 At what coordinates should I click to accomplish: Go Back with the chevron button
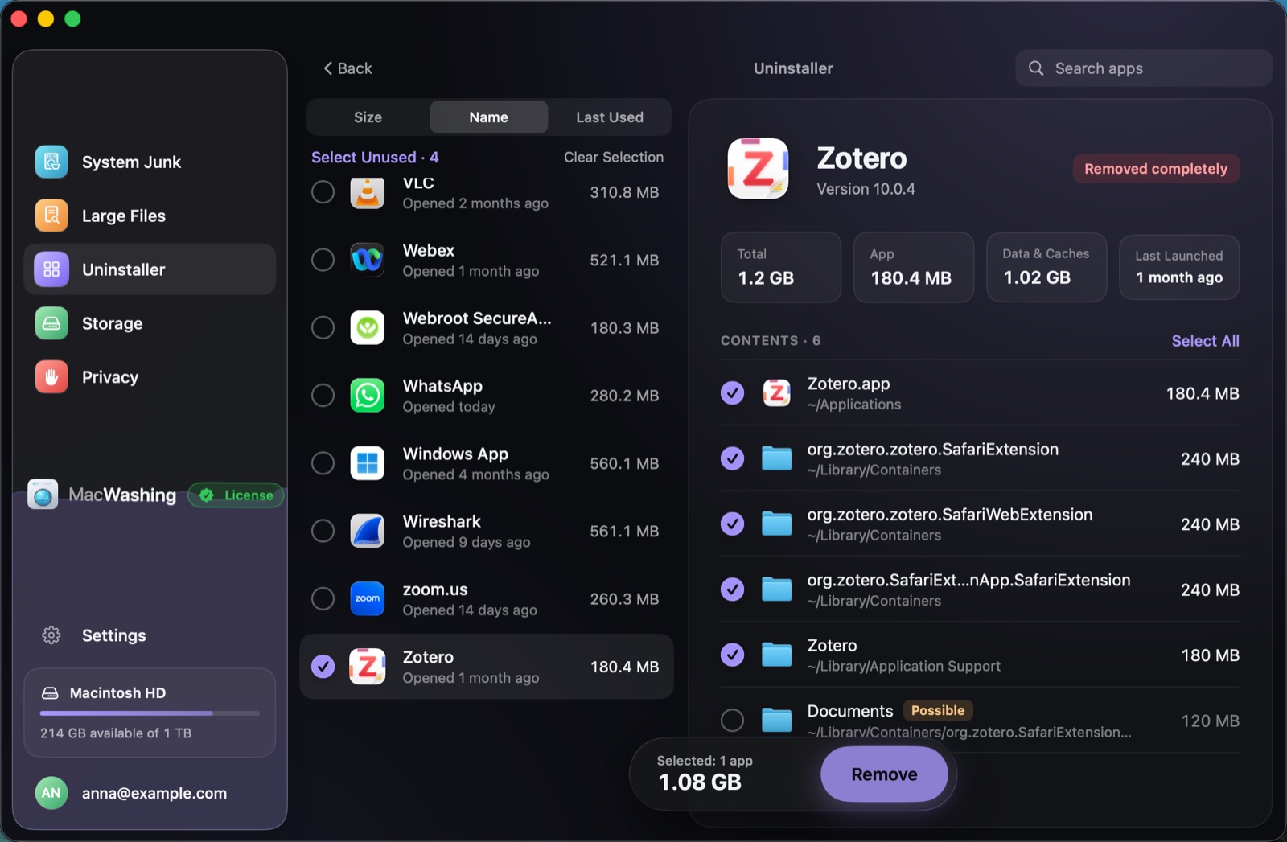point(347,68)
